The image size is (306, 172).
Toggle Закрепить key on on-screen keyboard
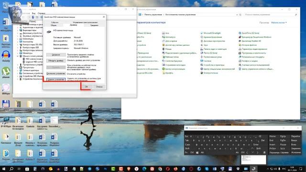[296, 149]
